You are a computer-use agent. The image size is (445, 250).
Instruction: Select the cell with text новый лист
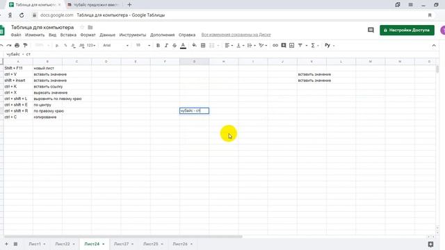click(47, 68)
